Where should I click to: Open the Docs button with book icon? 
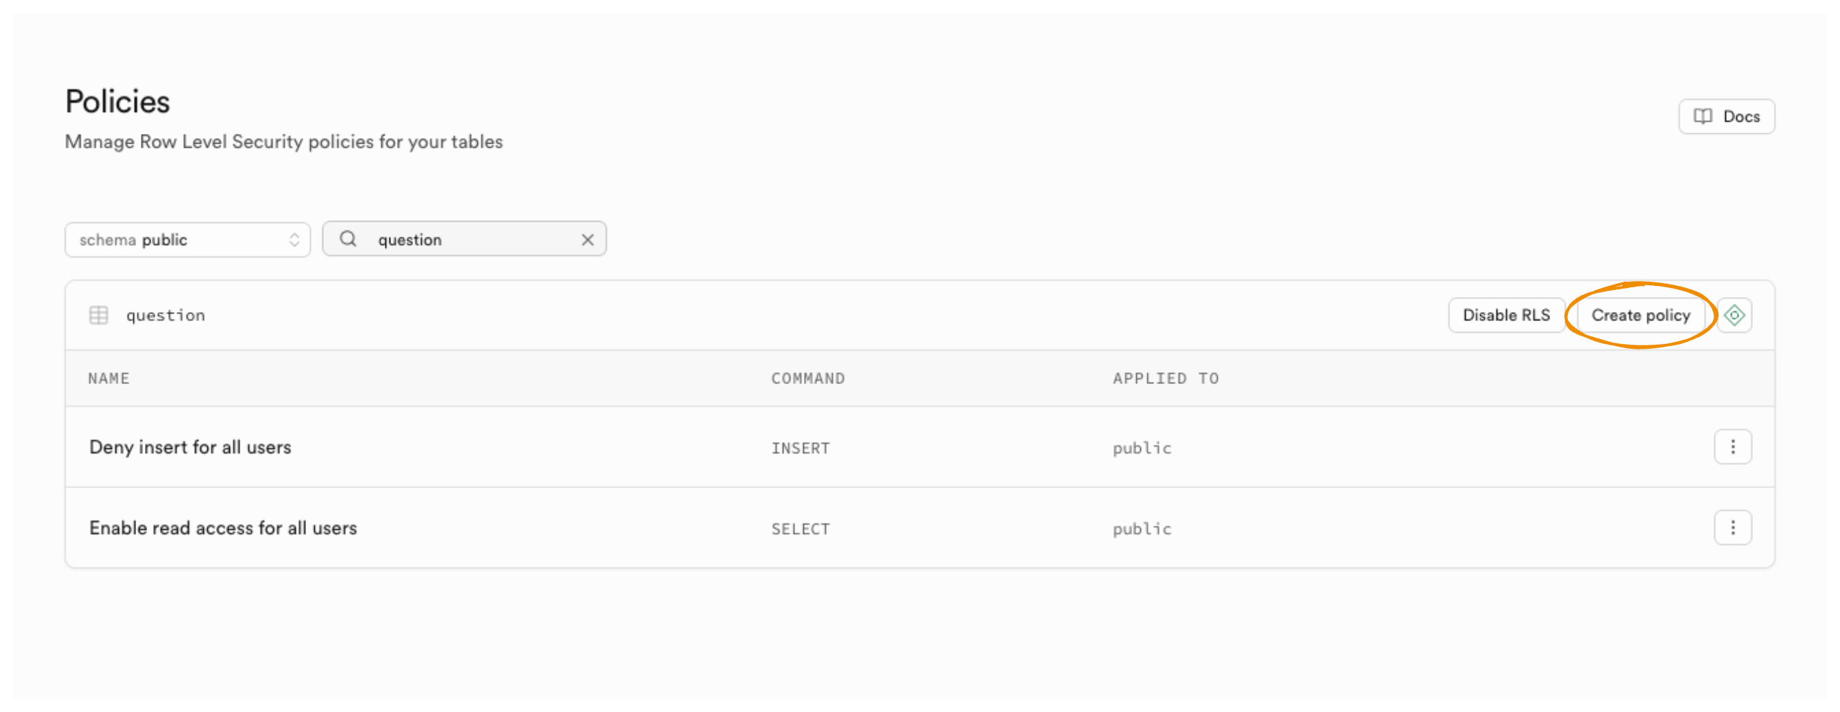[x=1726, y=117]
